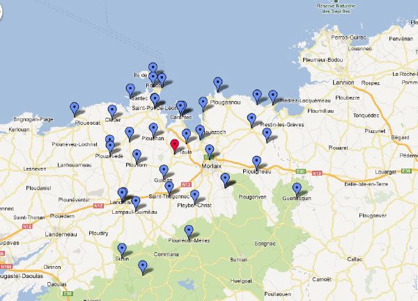418x301 pixels.
Task: Select the blue marker at Saint-Thégonnec
Action: 169,189
